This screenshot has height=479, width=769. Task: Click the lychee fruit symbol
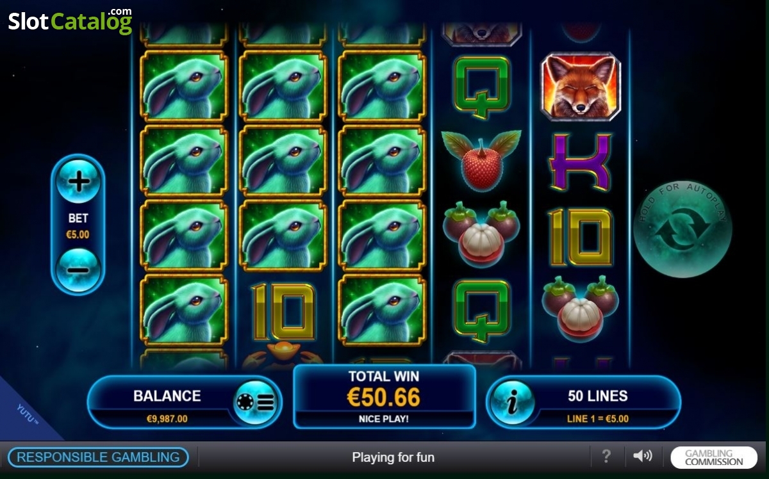coord(481,160)
